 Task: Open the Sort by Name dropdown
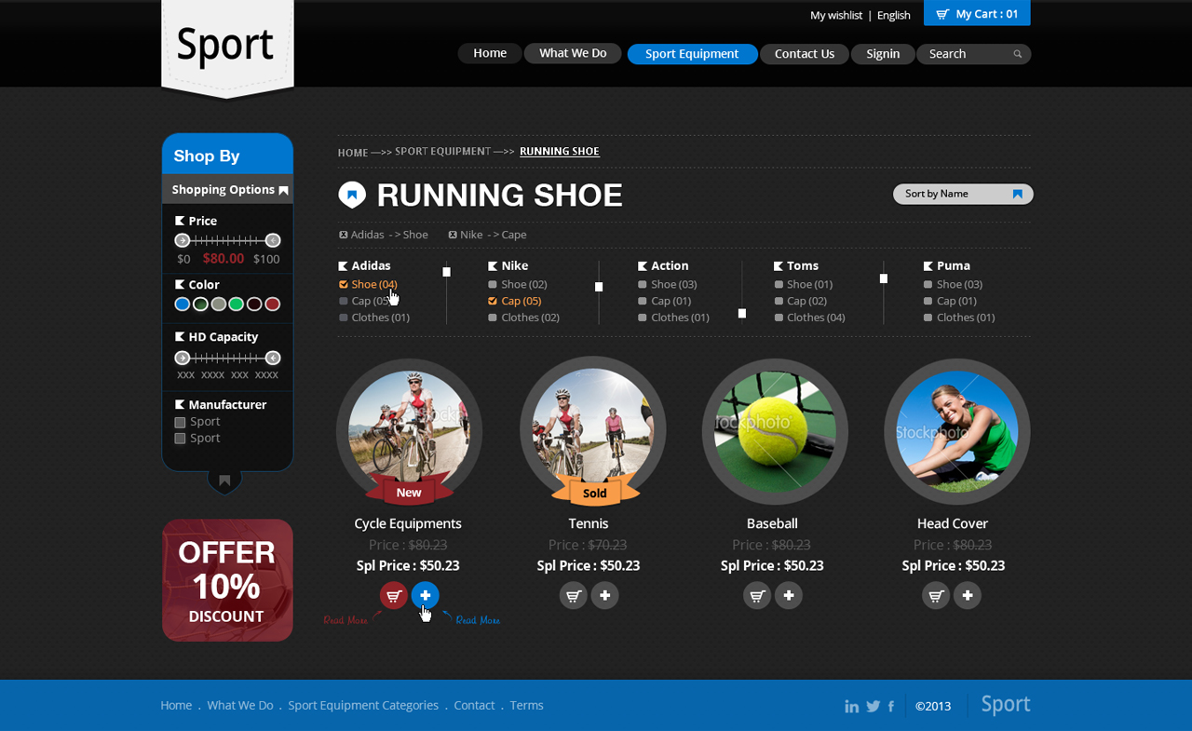[x=963, y=194]
